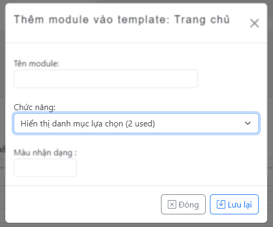
Task: Open the Màu nhận dạng color field
Action: coord(45,167)
